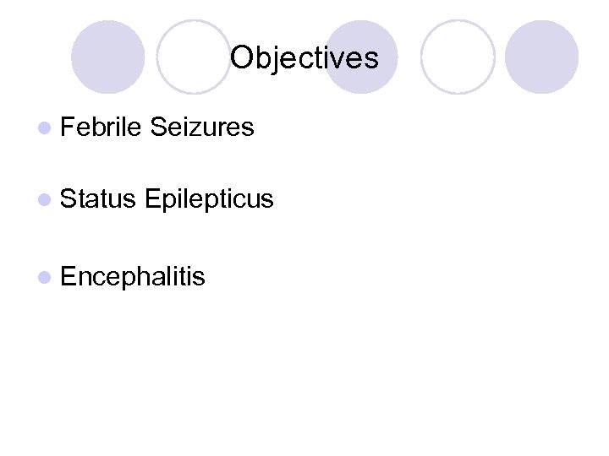Click the word Status
Viewport: 609px width, 456px height.
(x=98, y=200)
